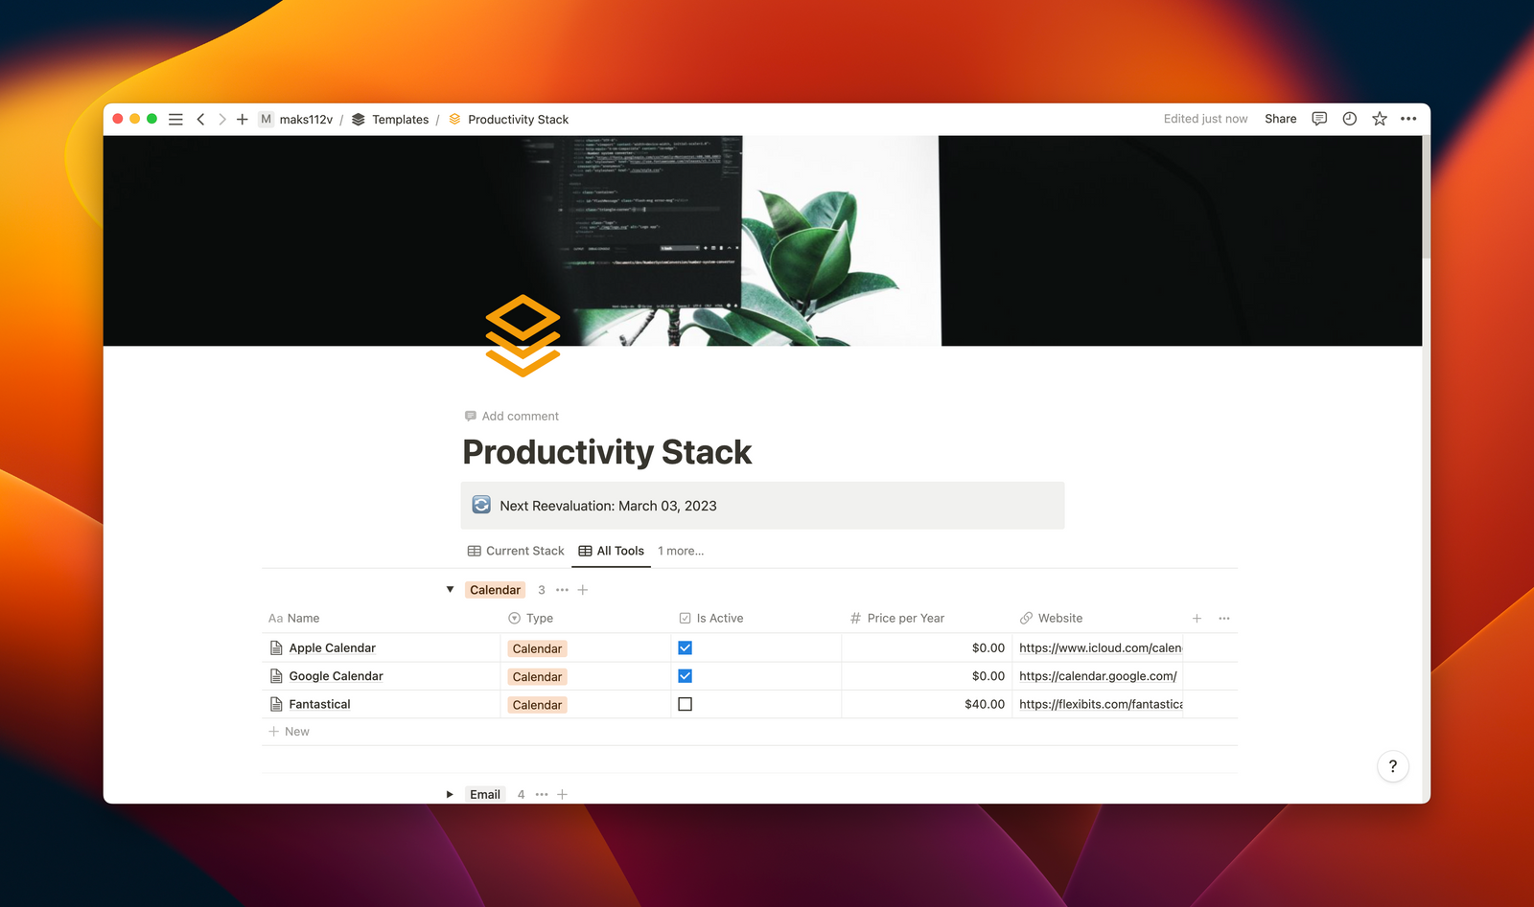1534x907 pixels.
Task: Show the '1 more...' views list
Action: 681,551
